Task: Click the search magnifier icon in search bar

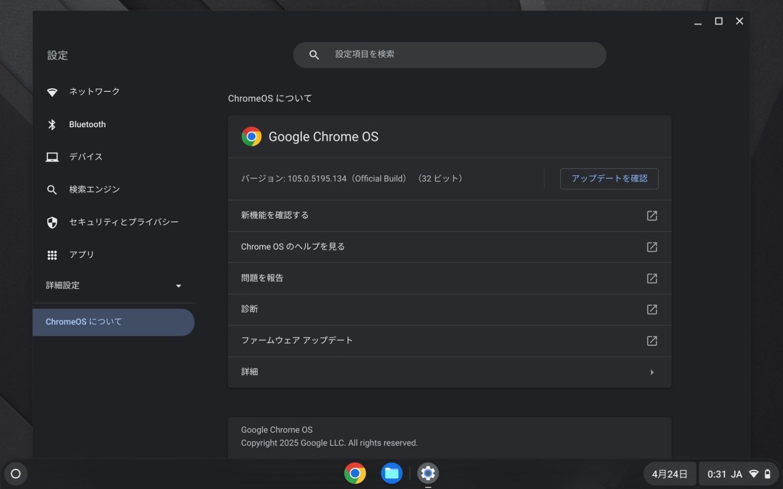Action: pyautogui.click(x=314, y=55)
